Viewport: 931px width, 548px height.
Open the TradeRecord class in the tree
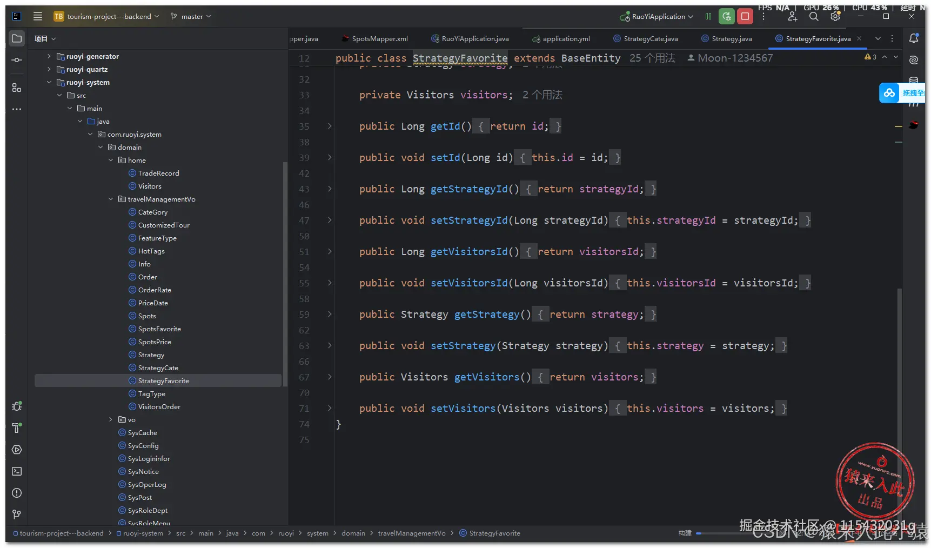point(153,173)
